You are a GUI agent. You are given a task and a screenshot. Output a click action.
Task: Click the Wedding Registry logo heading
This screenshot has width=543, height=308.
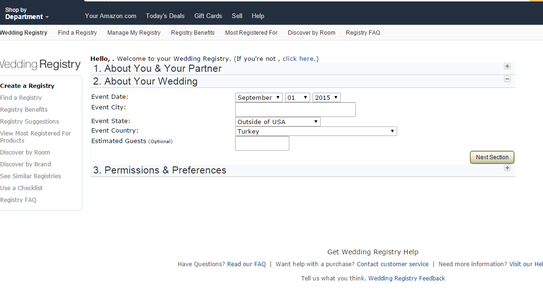[40, 65]
